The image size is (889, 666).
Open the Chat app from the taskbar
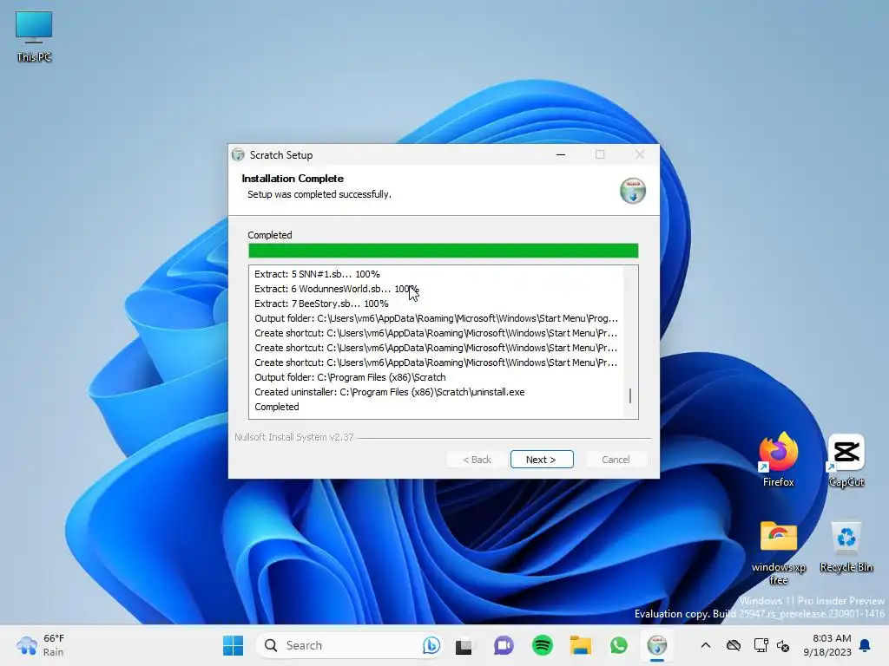[503, 645]
